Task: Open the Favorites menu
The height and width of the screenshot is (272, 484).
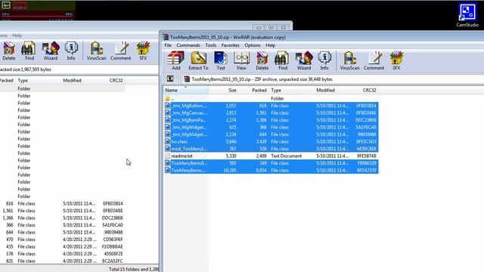Action: pos(230,45)
